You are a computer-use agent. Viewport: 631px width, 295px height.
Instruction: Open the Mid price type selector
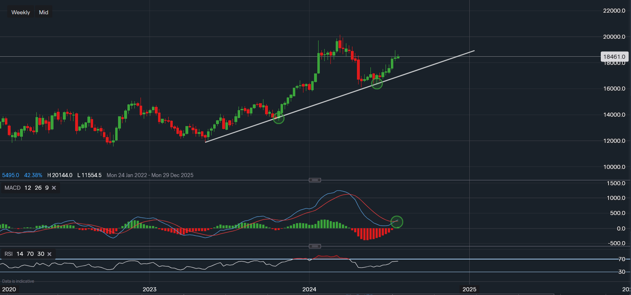click(x=43, y=12)
